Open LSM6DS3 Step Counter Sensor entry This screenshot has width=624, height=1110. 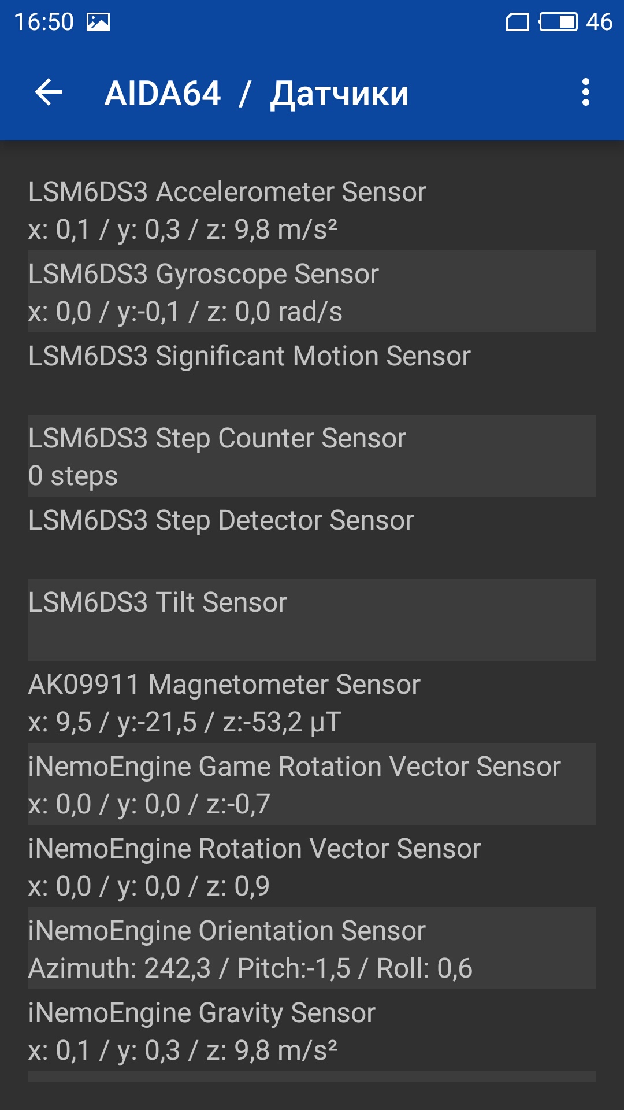click(312, 456)
